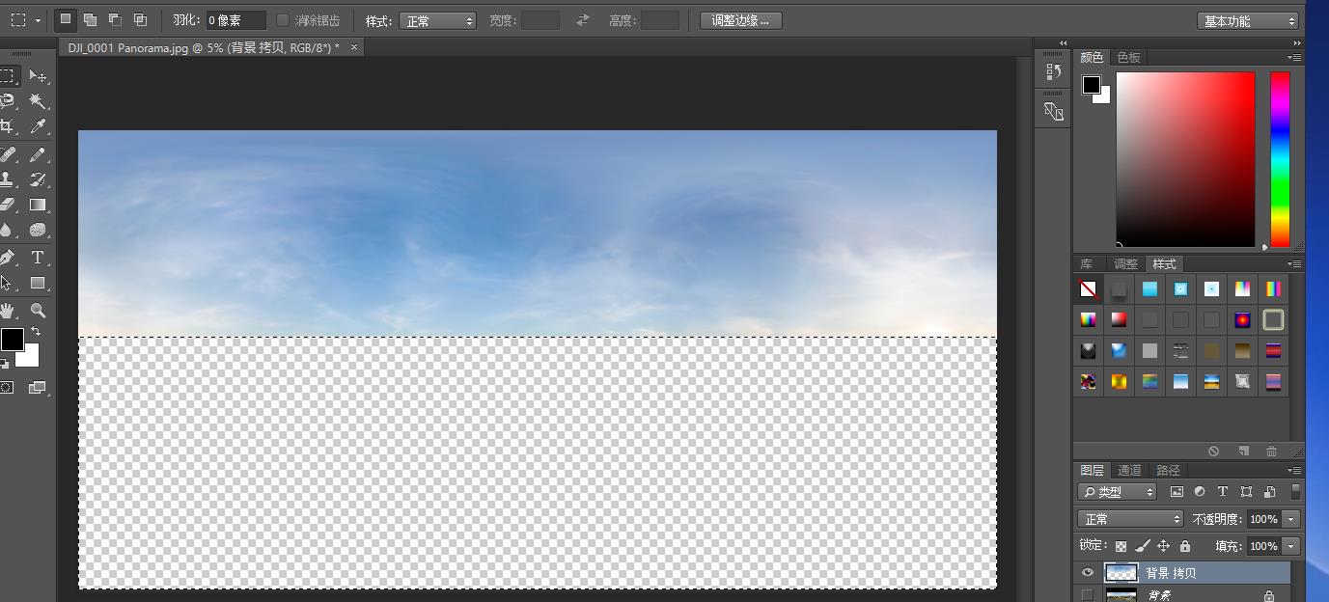
Task: Toggle the 消除锯齿 anti-alias checkbox
Action: click(283, 20)
